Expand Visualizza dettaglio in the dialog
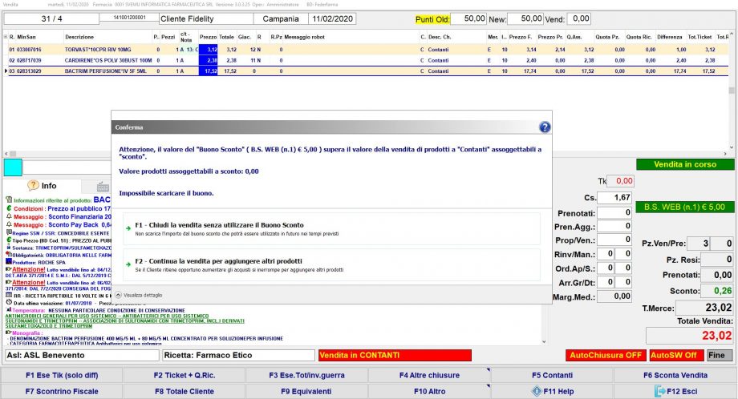Viewport: 738px width, 399px height. click(149, 296)
